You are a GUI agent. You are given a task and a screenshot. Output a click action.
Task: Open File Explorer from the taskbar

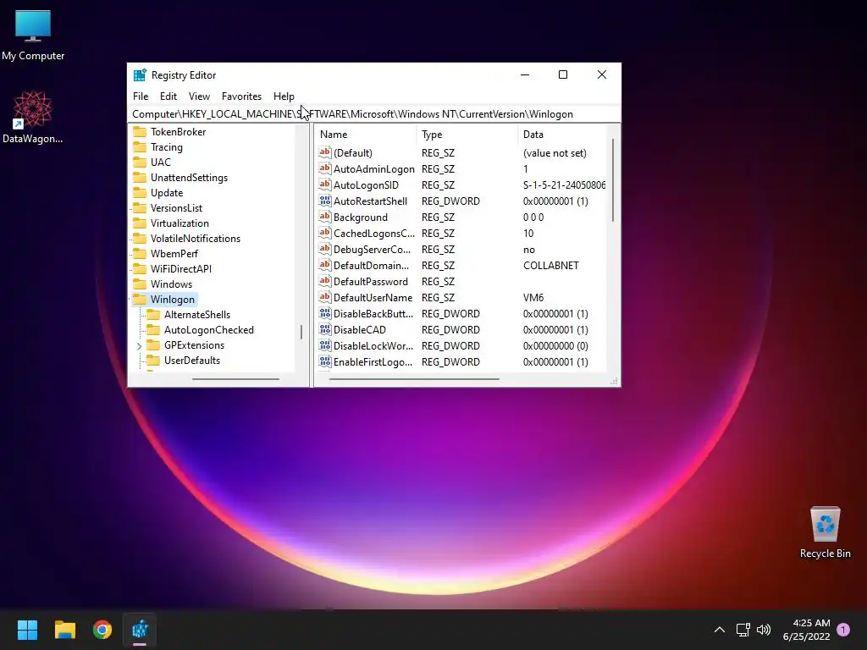click(x=64, y=630)
